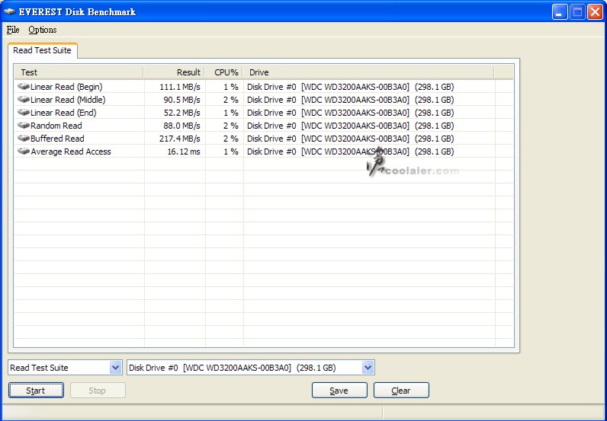Click the Linear Read (Begin) disk icon
The width and height of the screenshot is (607, 421).
[x=24, y=86]
